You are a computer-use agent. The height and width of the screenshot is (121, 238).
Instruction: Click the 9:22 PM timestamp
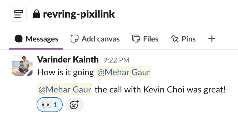[x=116, y=60]
